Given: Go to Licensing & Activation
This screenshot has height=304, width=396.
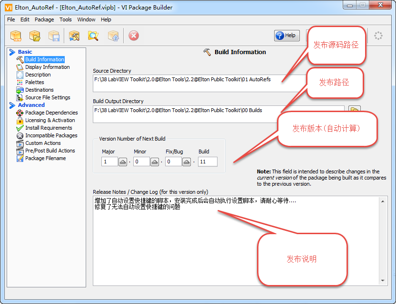Looking at the screenshot, I should click(x=50, y=120).
